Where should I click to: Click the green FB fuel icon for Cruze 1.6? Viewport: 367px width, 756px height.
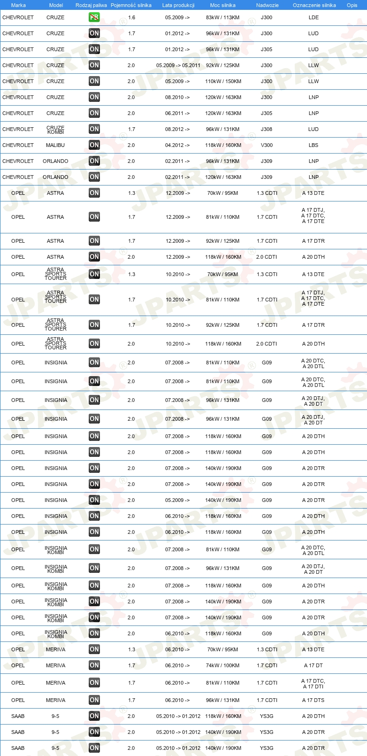click(x=94, y=17)
